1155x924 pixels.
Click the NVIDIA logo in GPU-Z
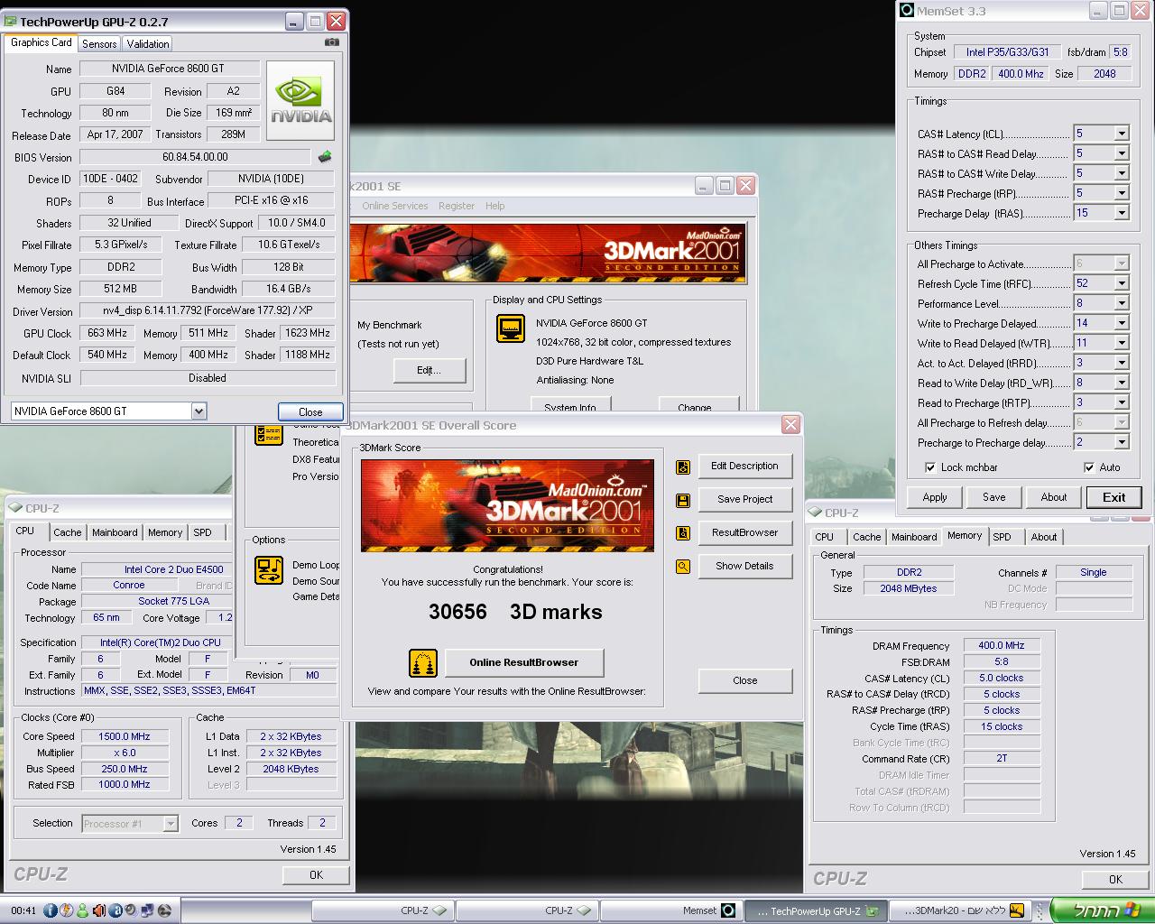301,100
